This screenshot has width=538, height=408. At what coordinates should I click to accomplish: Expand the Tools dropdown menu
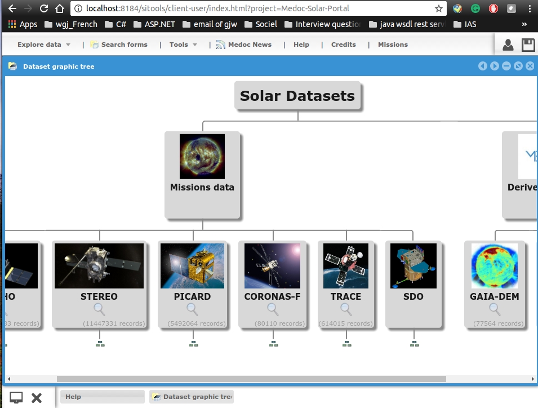point(183,45)
